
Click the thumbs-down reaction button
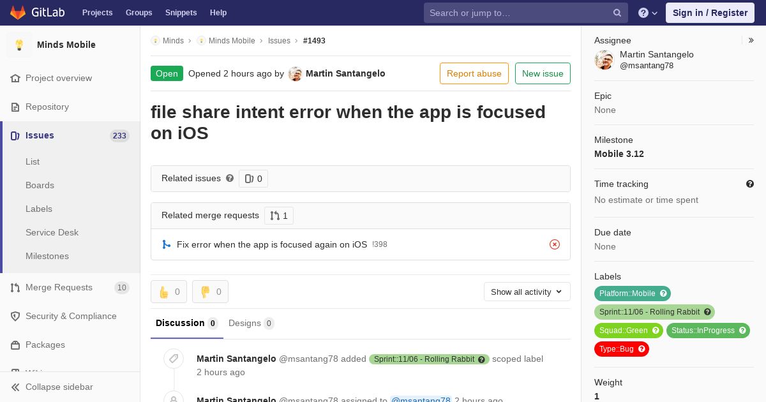pyautogui.click(x=210, y=292)
